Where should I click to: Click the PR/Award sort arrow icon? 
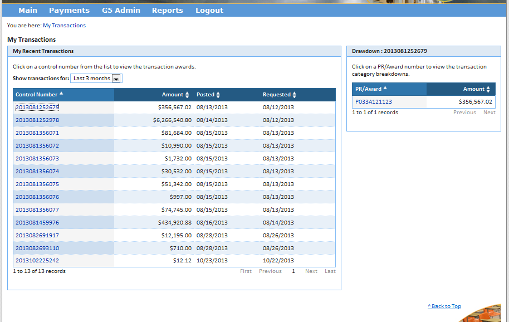(385, 89)
